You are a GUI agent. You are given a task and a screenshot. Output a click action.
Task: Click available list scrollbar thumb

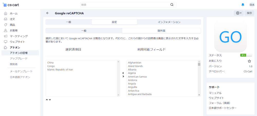(x=199, y=64)
